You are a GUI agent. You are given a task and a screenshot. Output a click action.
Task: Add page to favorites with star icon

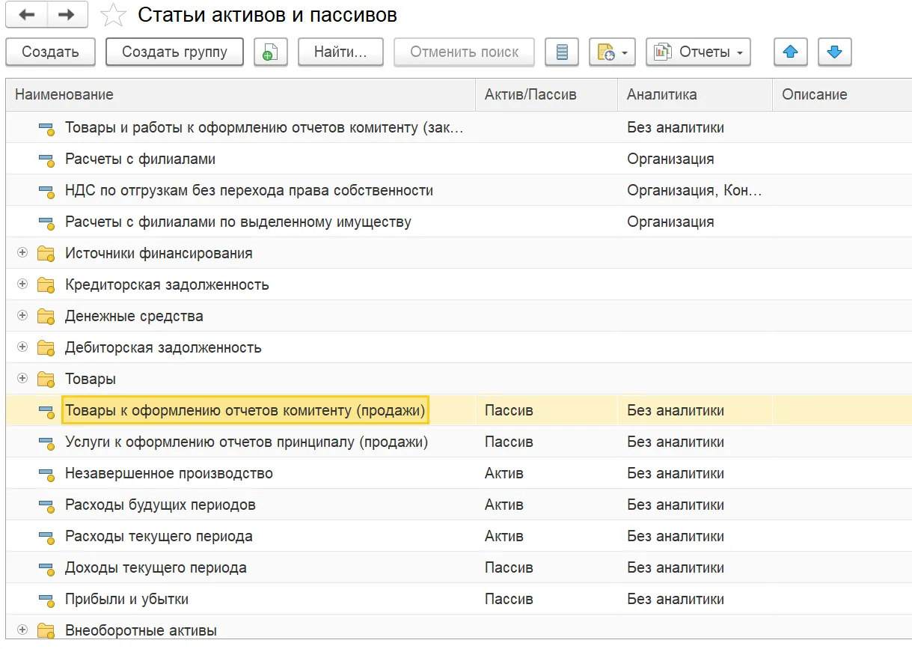[113, 15]
